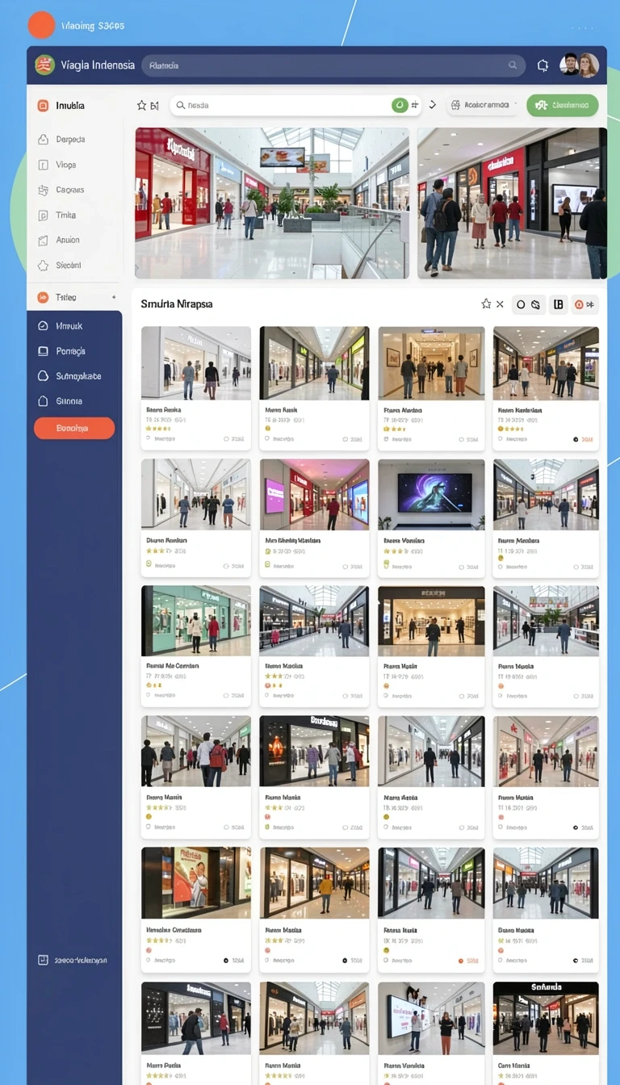Click the orange circle logo above window
620x1085 pixels.
point(41,25)
